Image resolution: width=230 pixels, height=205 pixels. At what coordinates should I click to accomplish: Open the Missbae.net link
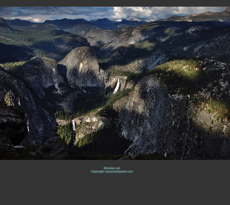(112, 168)
